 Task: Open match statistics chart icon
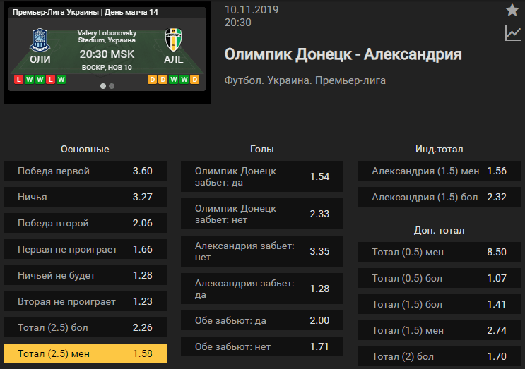click(512, 33)
